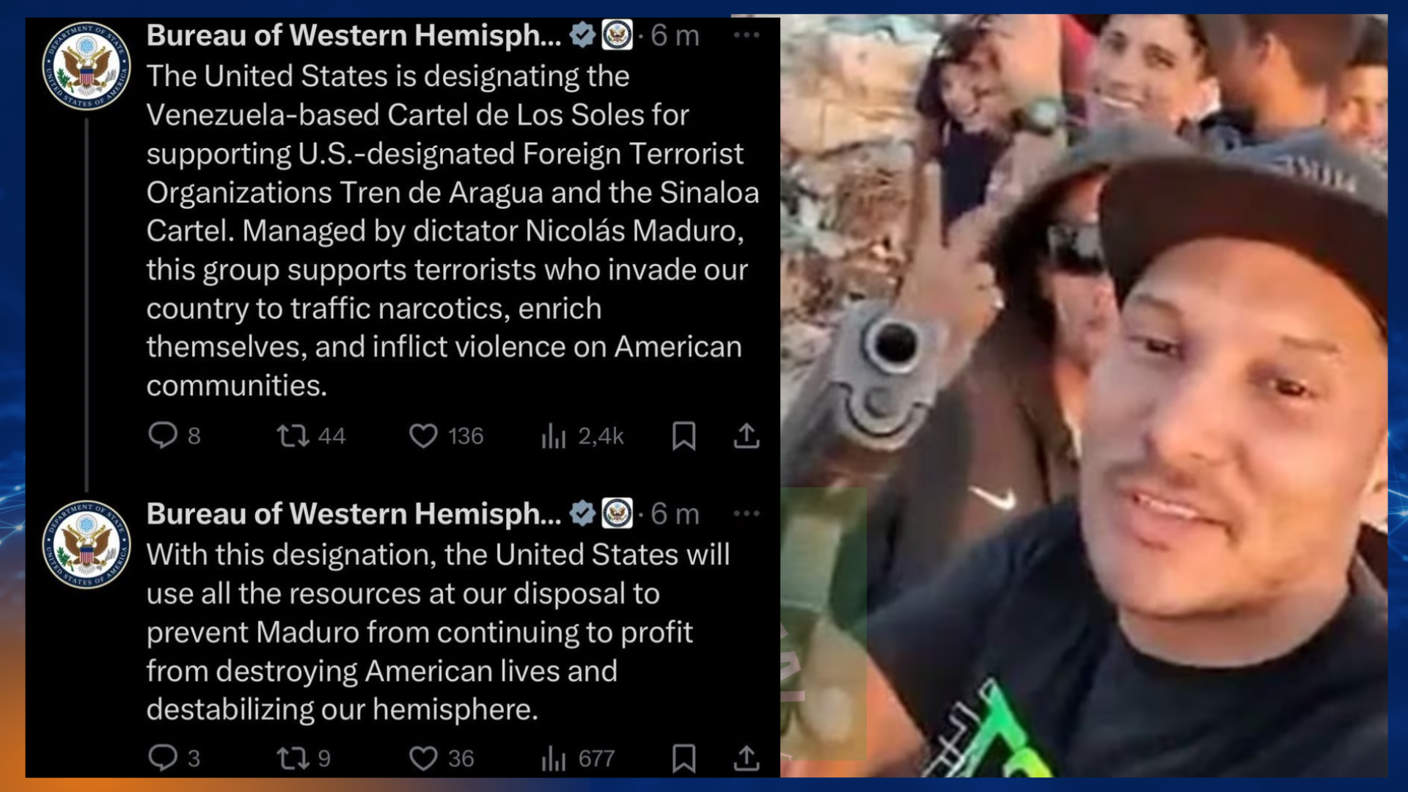Open the first tweet's three-dot menu
The height and width of the screenshot is (792, 1408).
747,34
